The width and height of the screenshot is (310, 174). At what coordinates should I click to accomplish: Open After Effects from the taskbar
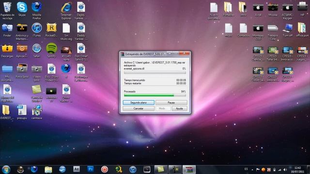pyautogui.click(x=77, y=169)
